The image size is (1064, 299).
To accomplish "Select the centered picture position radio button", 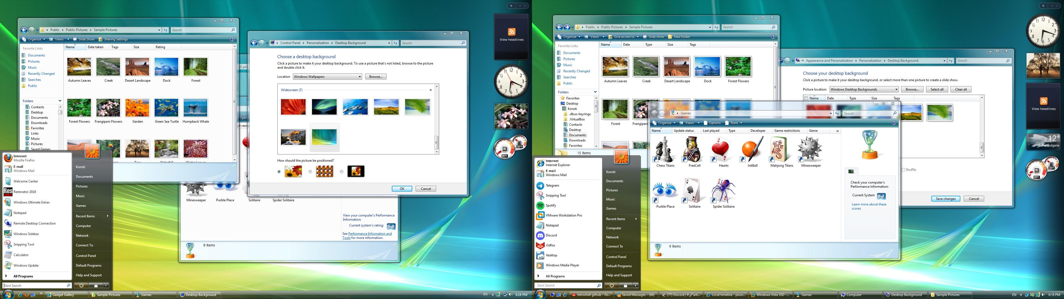I will 341,171.
